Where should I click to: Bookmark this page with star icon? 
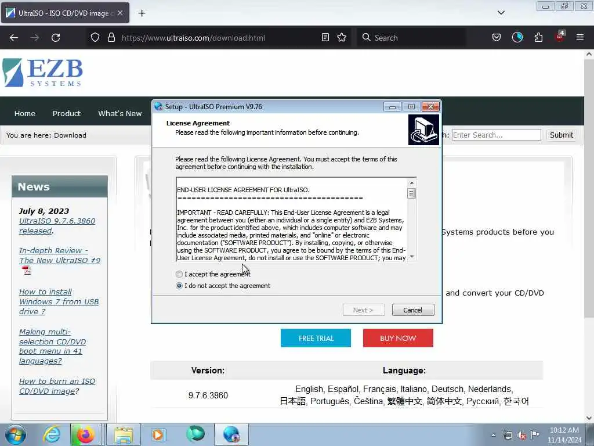click(342, 37)
